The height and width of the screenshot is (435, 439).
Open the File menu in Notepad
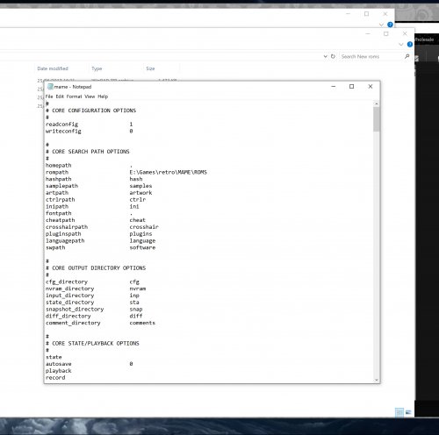pyautogui.click(x=49, y=96)
